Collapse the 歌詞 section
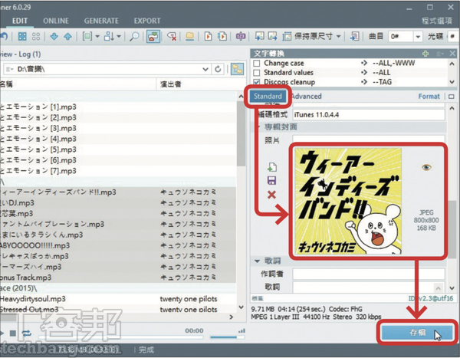The image size is (460, 358). coord(257,261)
